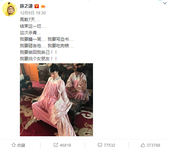Click the text line 这次杀青
Viewport: 170px width, 148px height.
(x=30, y=33)
